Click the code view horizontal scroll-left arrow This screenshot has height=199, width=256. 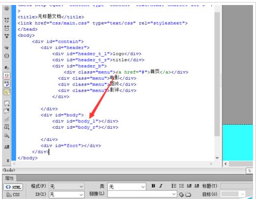point(15,164)
